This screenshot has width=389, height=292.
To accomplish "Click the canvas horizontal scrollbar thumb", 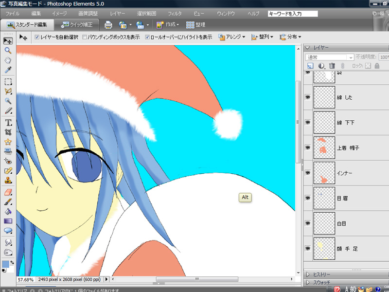I will (197, 279).
